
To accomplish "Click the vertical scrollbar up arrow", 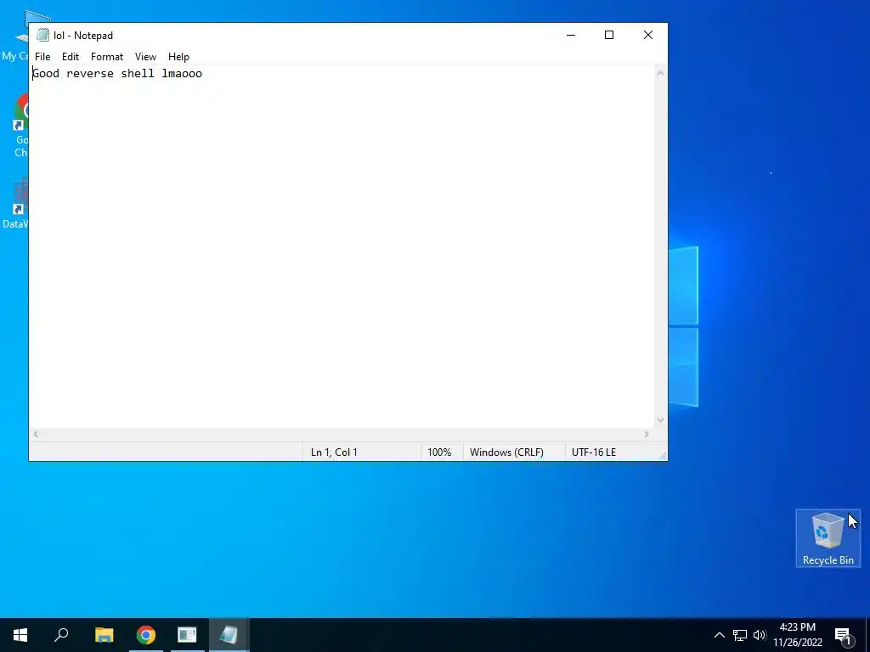I will (660, 73).
